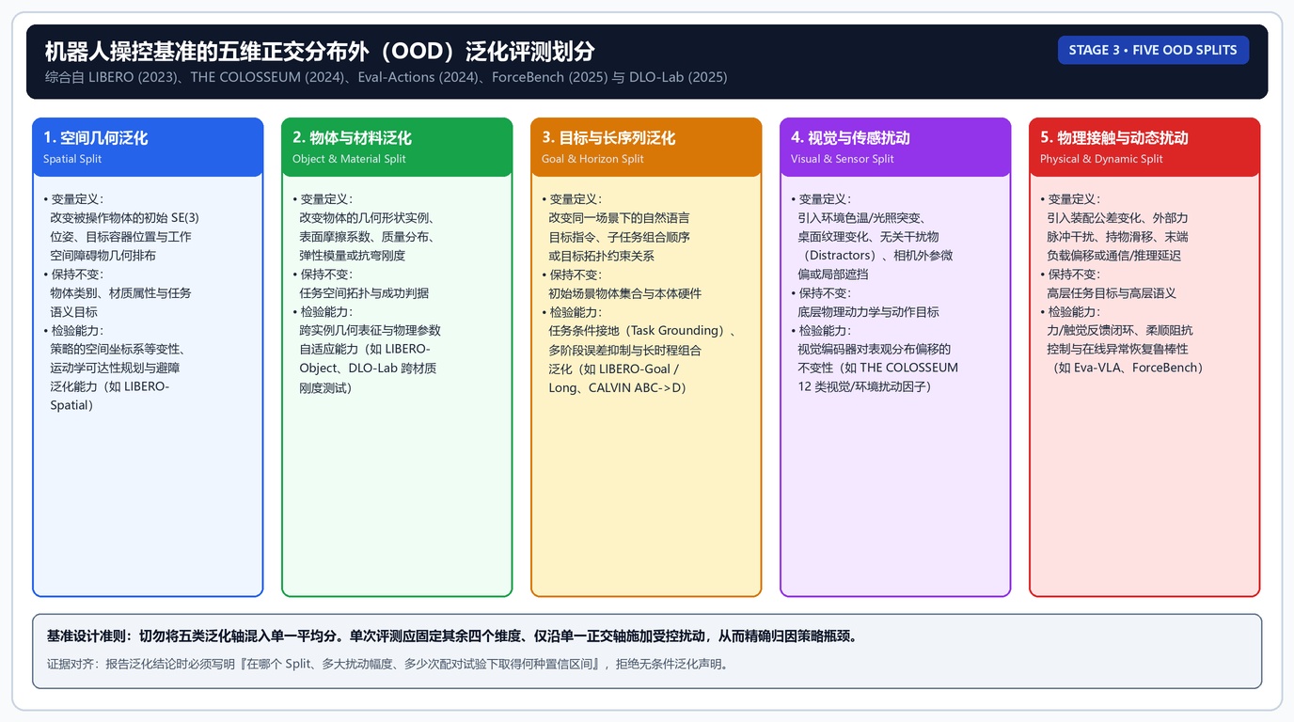Click the line （Distractors）、相机外参微
The width and height of the screenshot is (1294, 722).
[x=876, y=256]
